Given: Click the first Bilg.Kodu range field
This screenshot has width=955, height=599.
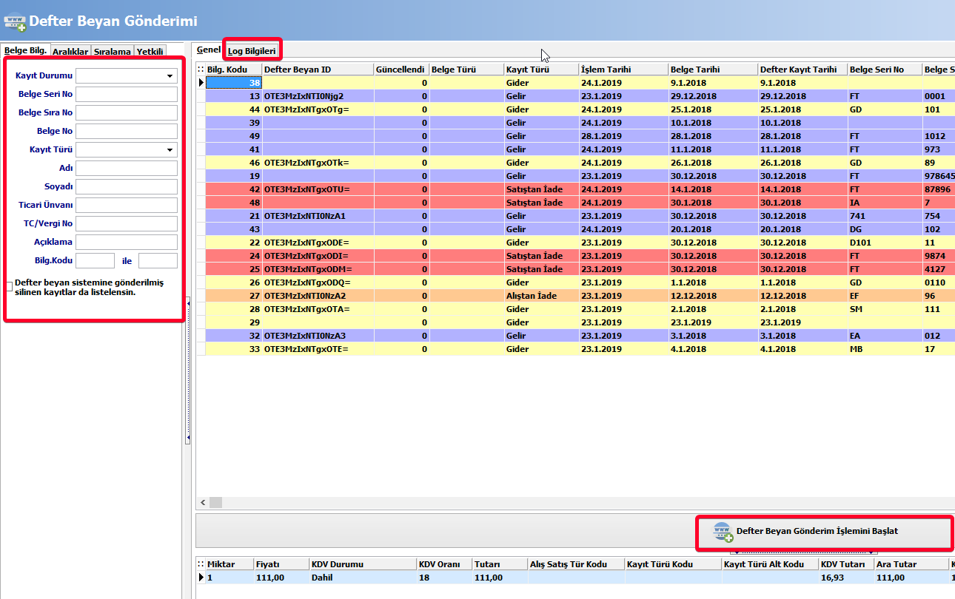Looking at the screenshot, I should pyautogui.click(x=95, y=261).
